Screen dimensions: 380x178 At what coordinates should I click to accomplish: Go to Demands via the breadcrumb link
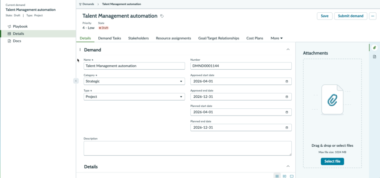coord(88,4)
